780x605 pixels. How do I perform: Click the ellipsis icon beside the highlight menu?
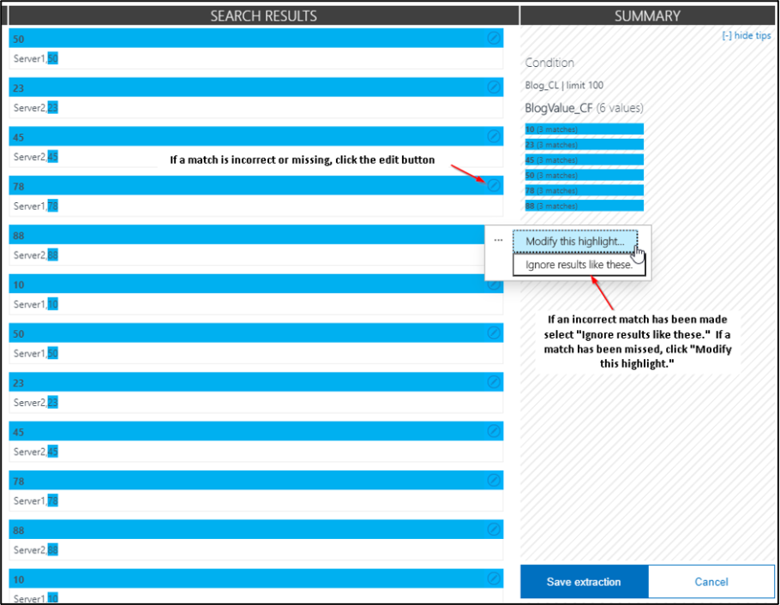(498, 241)
